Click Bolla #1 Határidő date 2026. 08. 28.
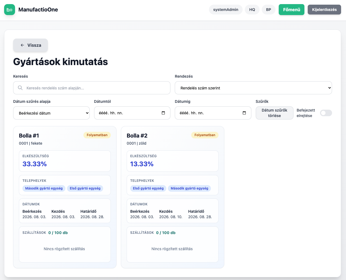The image size is (346, 280). [92, 217]
